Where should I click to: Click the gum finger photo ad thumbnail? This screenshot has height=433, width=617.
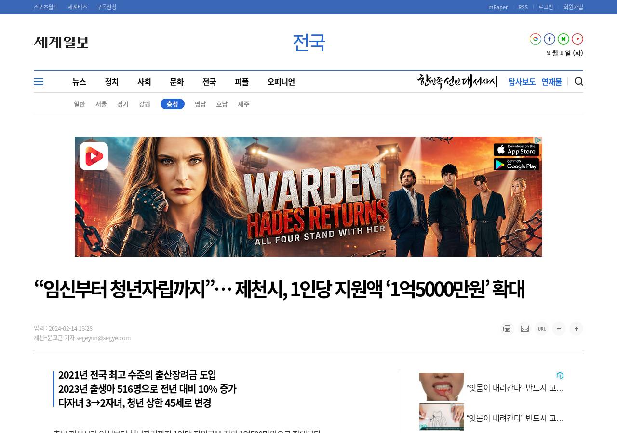[x=442, y=387]
